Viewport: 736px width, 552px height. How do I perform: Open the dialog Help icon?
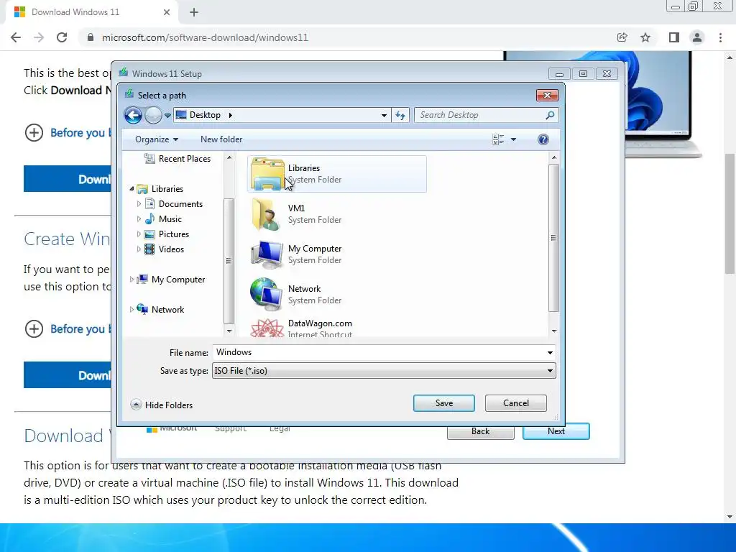click(543, 139)
